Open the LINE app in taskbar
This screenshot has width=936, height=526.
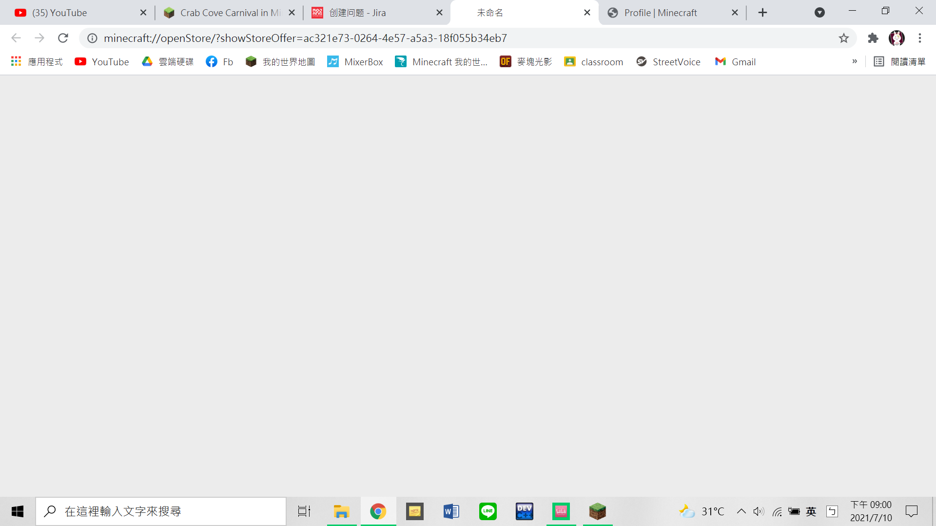pyautogui.click(x=487, y=511)
